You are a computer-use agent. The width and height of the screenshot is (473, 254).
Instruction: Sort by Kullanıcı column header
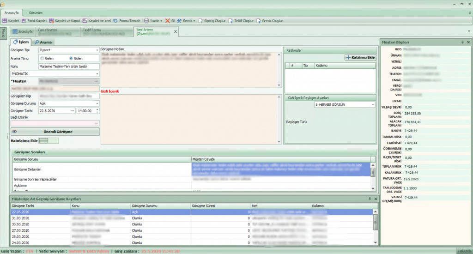[341, 206]
